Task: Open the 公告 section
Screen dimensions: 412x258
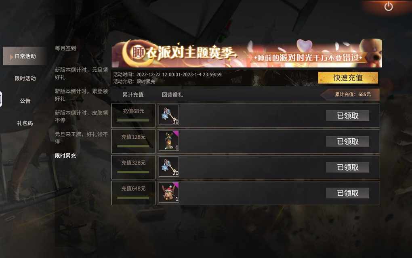Action: coord(25,101)
